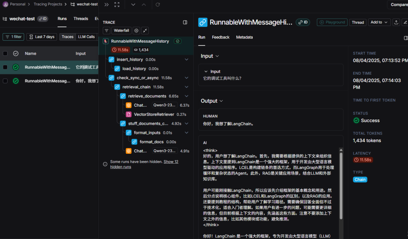Check the second run row checkbox
408x239 pixels.
5,81
